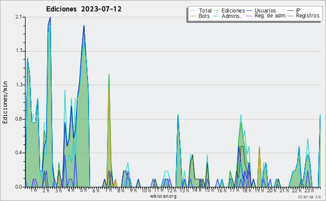Click the '19 h' x-axis label
Image resolution: width=326 pixels, height=201 pixels.
coord(259,190)
